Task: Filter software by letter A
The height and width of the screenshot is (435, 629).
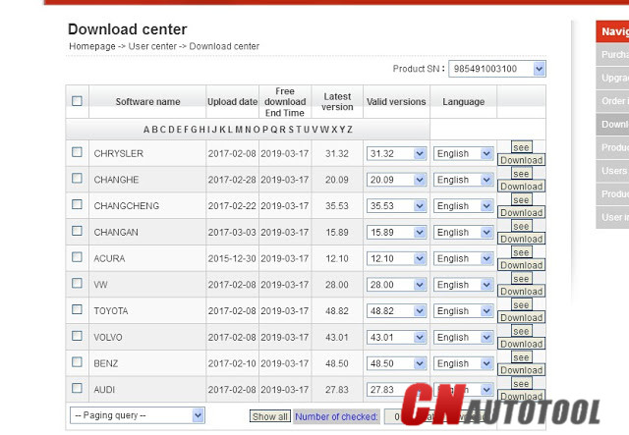Action: 146,130
